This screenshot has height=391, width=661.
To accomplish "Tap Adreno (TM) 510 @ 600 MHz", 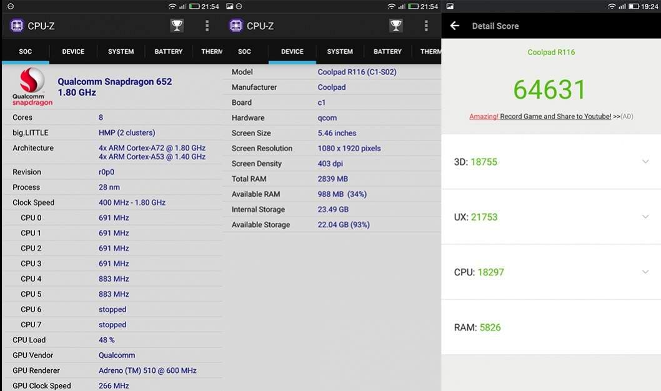I will tap(147, 370).
